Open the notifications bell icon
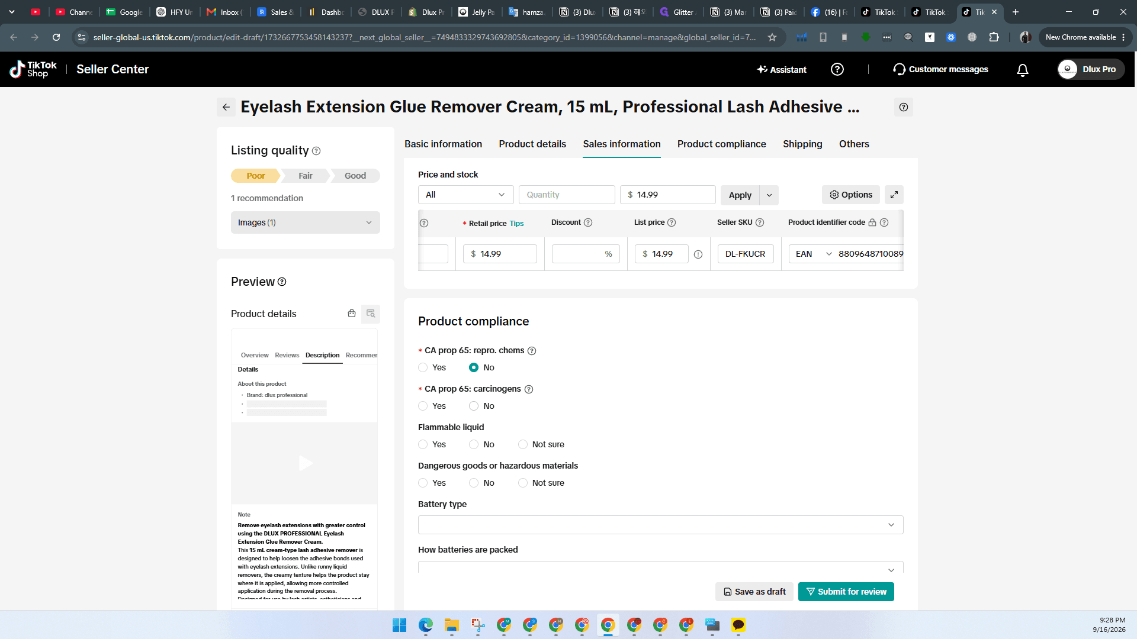Viewport: 1137px width, 639px height. (1022, 70)
